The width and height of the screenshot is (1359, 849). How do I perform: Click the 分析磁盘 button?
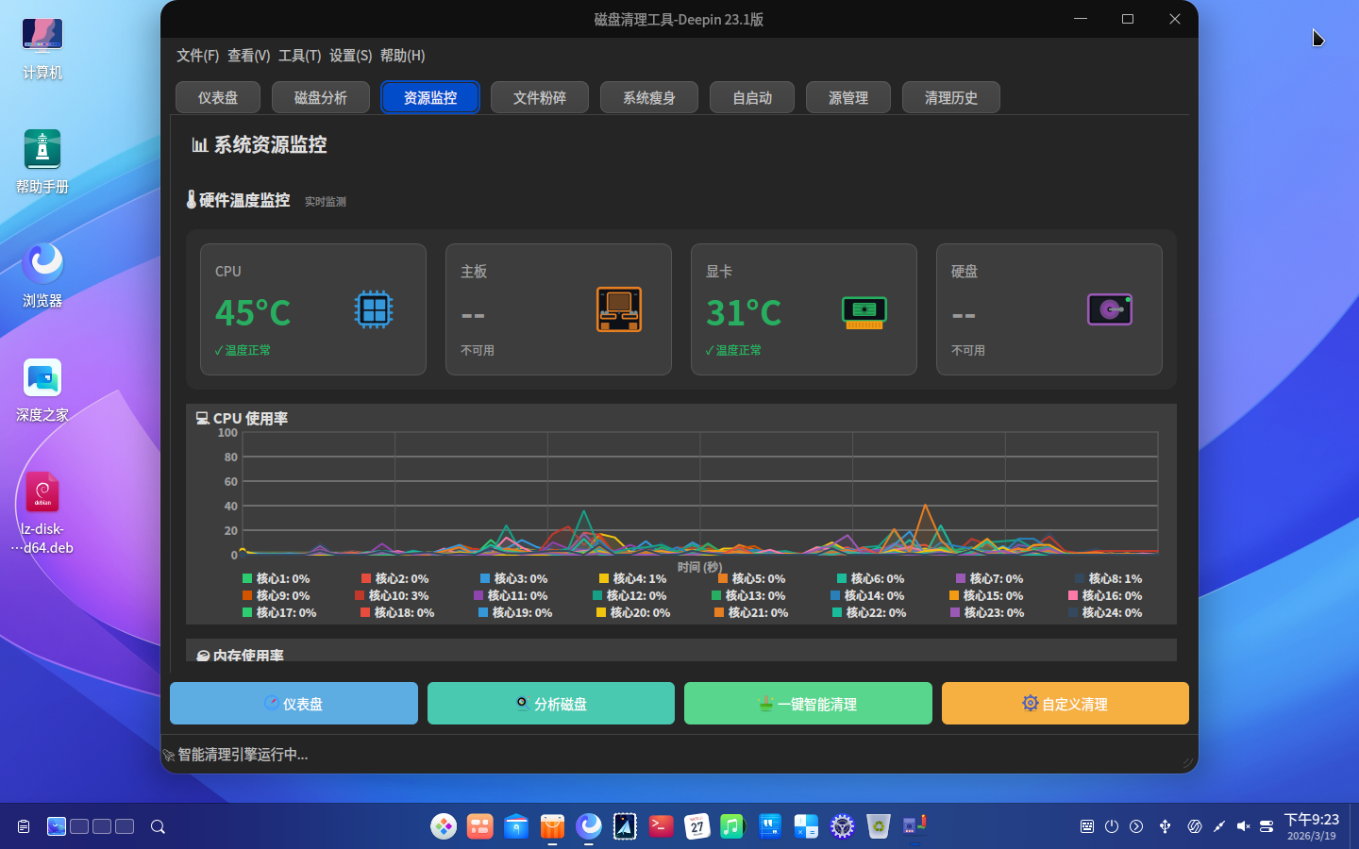coord(551,704)
